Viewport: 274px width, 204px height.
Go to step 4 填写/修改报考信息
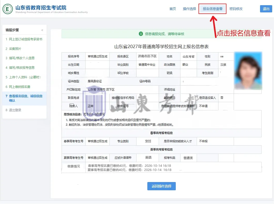click(20, 68)
